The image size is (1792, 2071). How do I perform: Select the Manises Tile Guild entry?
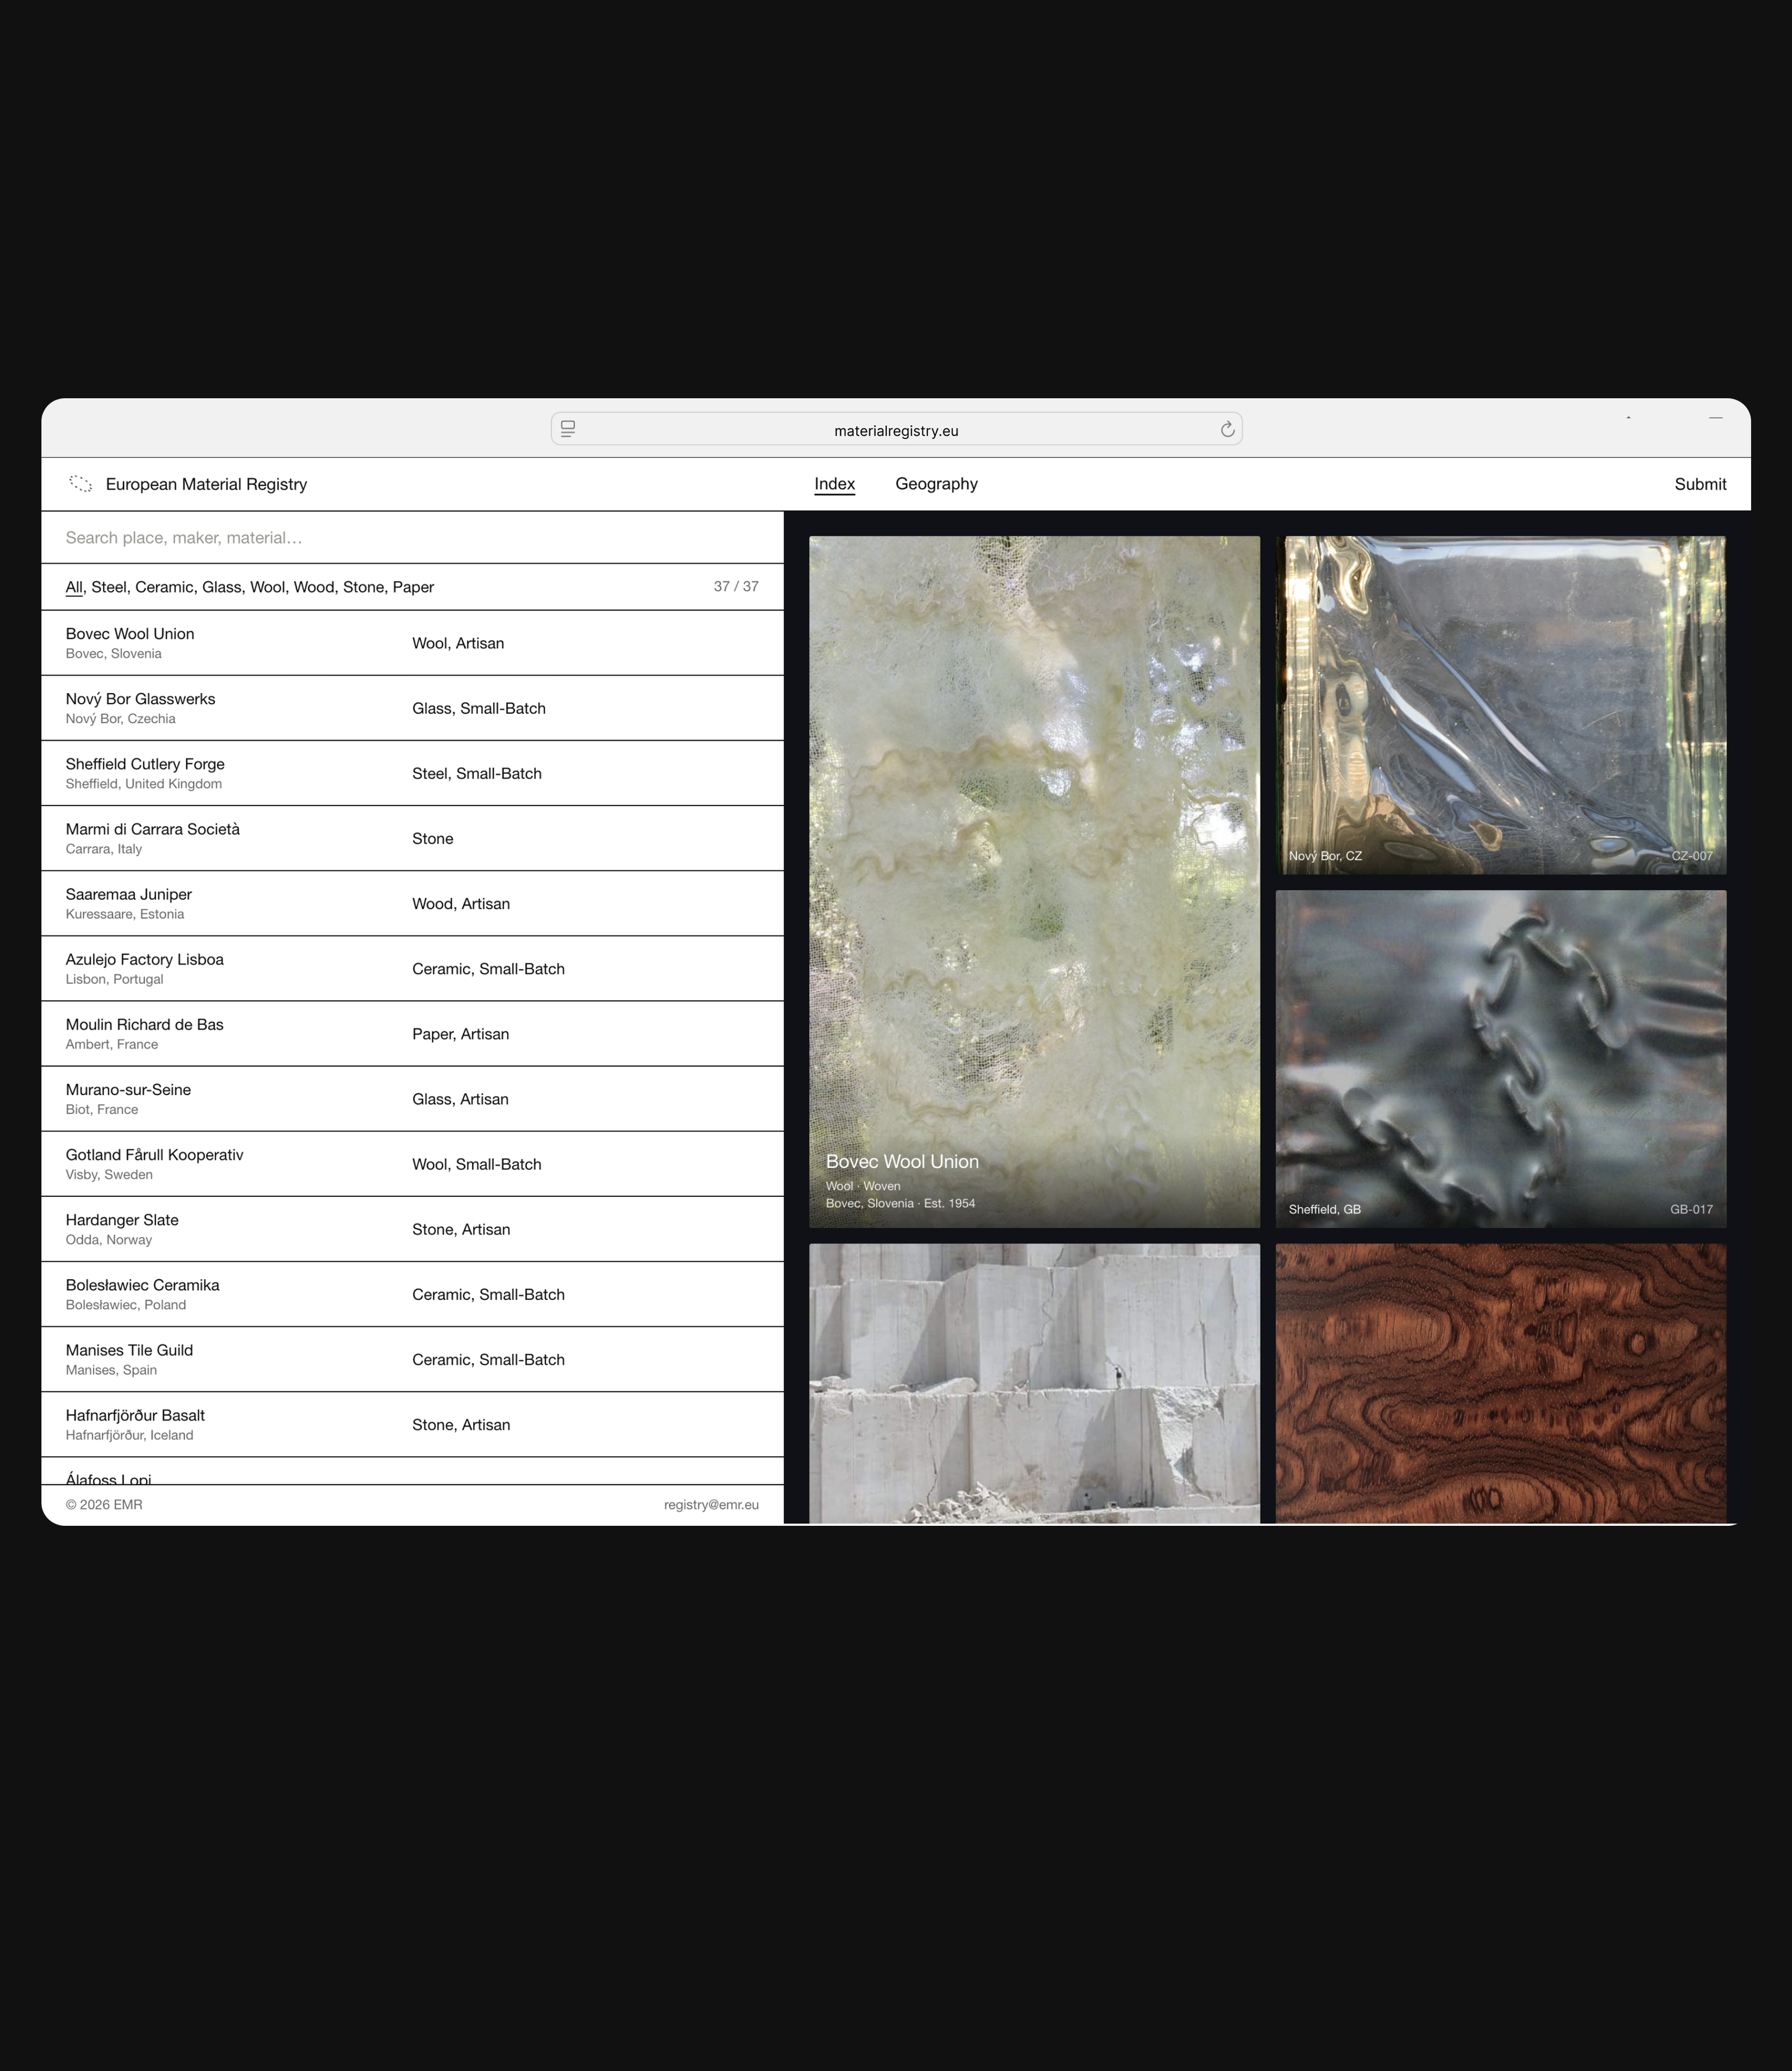(412, 1359)
